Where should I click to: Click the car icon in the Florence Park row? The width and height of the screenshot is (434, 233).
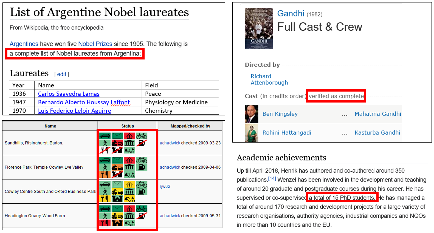point(105,160)
